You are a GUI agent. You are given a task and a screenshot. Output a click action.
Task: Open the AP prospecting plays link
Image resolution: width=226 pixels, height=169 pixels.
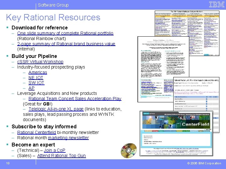point(31,88)
